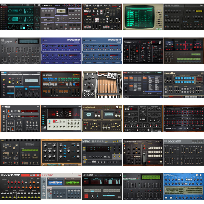Open the green CRT monitor synth thumbnail

click(143, 17)
